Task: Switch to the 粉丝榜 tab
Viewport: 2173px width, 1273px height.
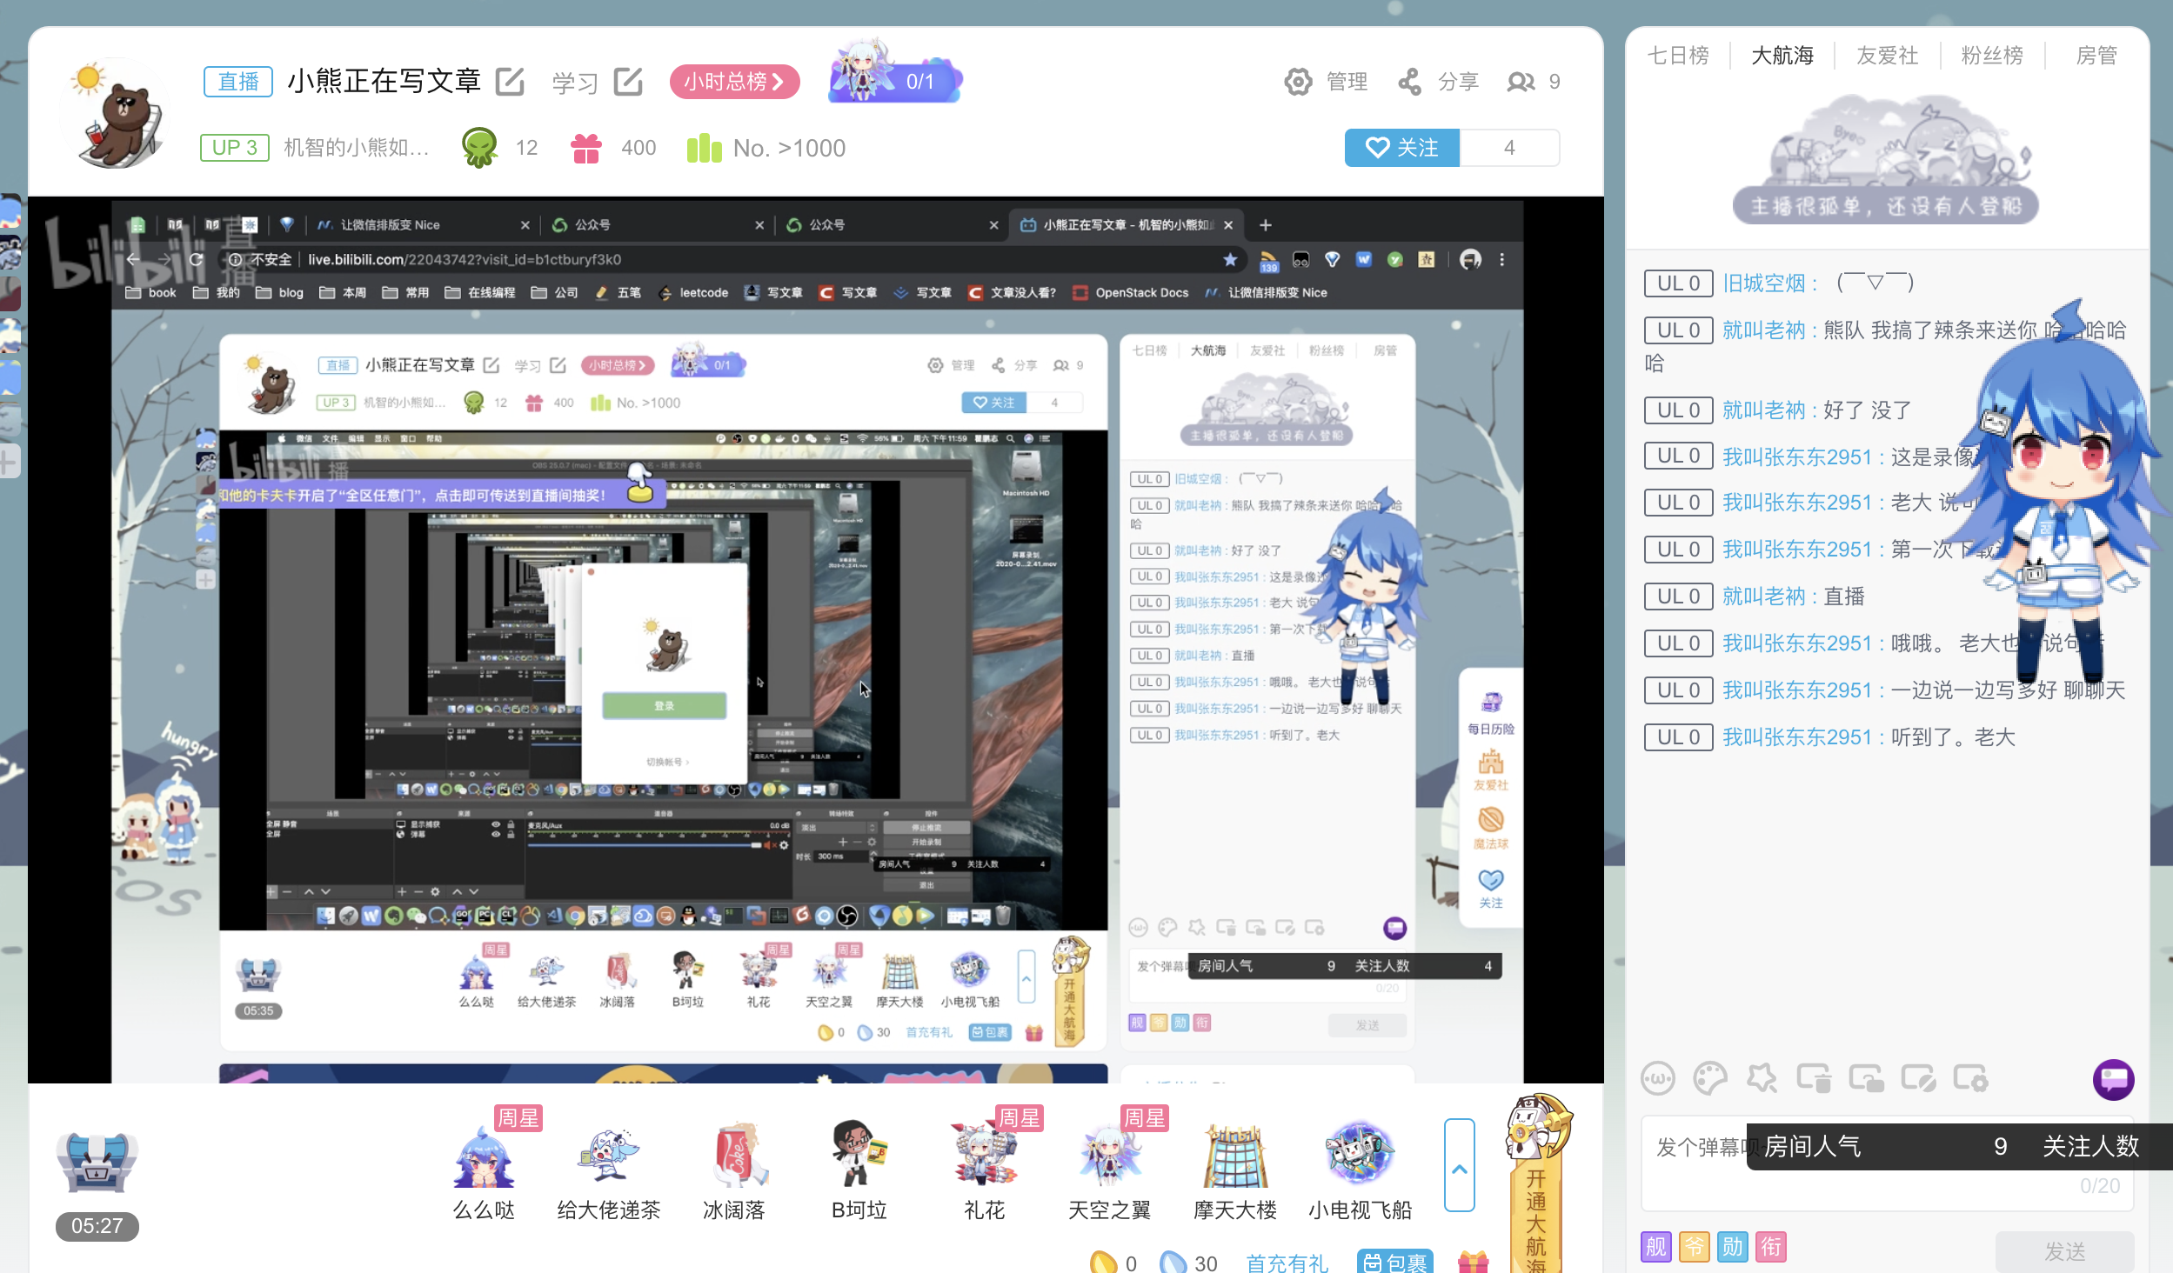Action: 1991,56
